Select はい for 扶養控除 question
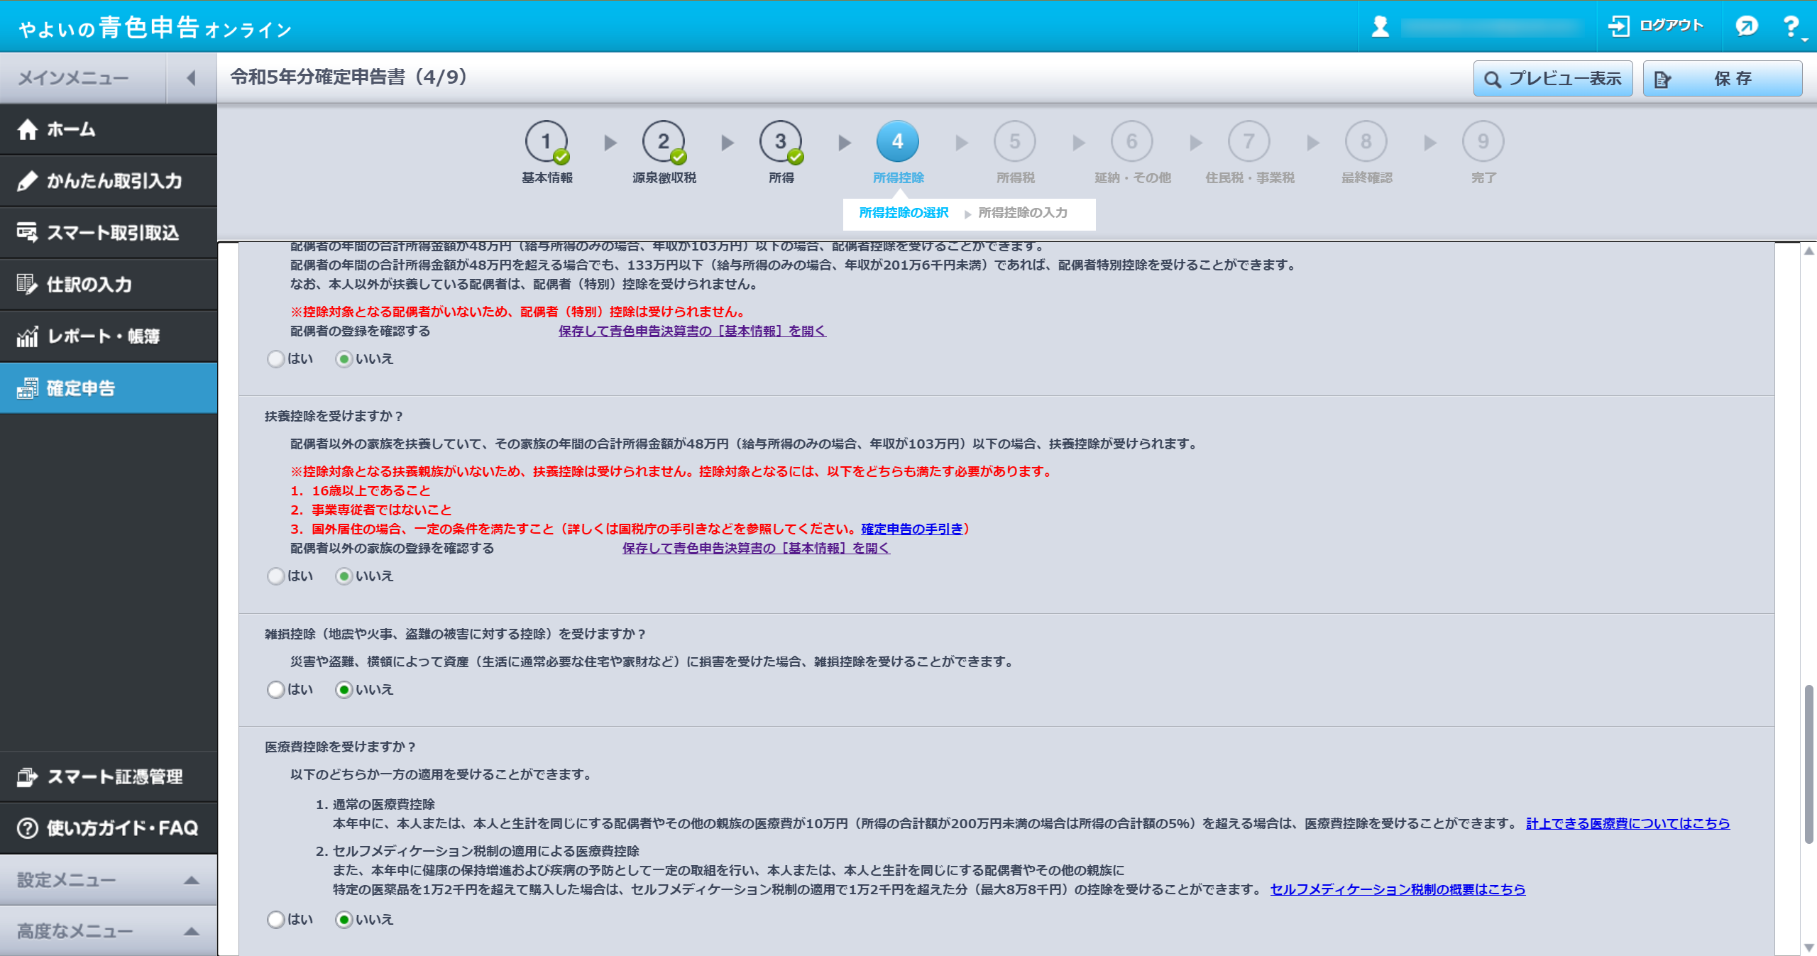 point(275,576)
